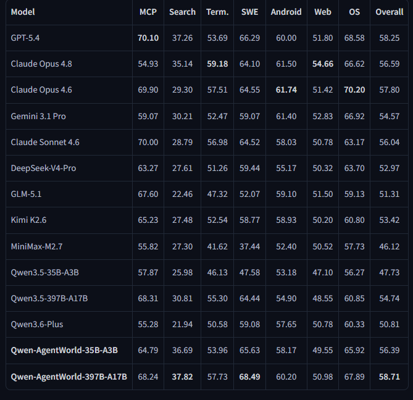
Task: Click Qwen3.5-397B-A17B Web score 48.55
Action: (323, 298)
